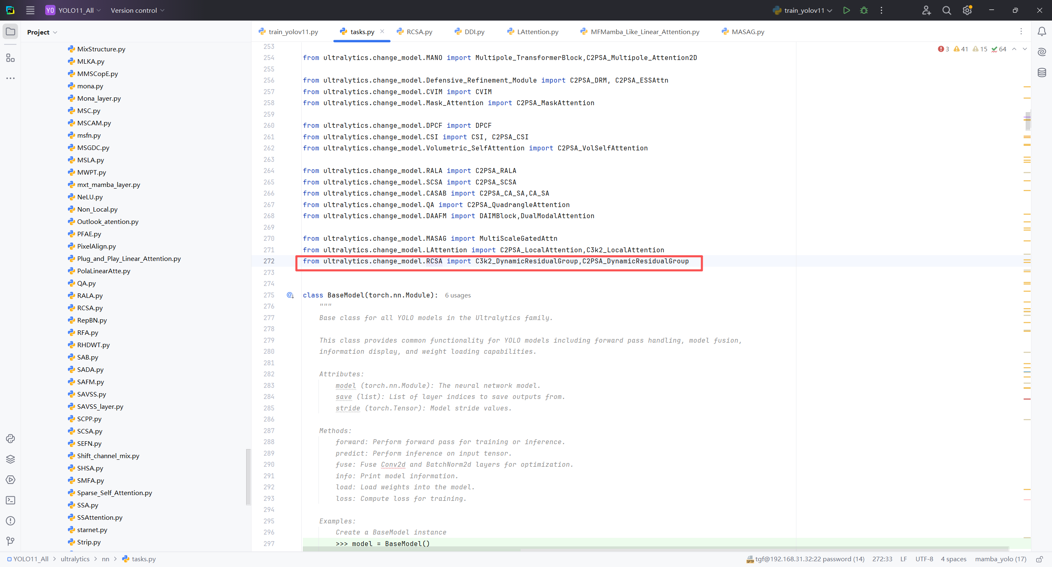
Task: Show Notifications bell panel
Action: (1042, 32)
